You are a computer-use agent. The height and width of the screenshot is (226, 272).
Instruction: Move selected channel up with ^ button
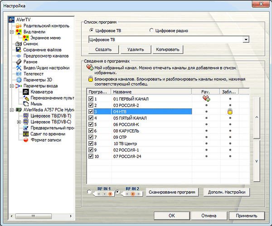257,118
